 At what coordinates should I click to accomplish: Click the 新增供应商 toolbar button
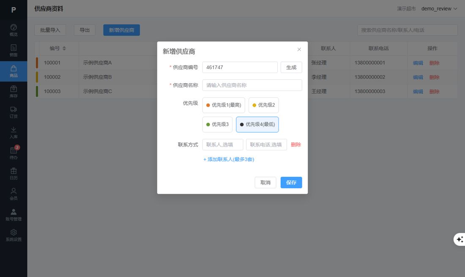122,30
